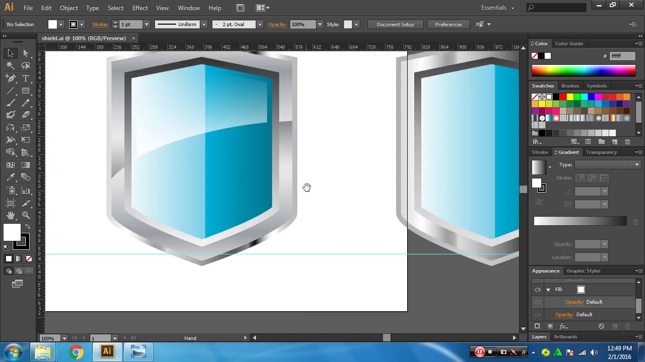Viewport: 645px width, 362px height.
Task: Switch to the Transparency tab
Action: click(x=601, y=152)
